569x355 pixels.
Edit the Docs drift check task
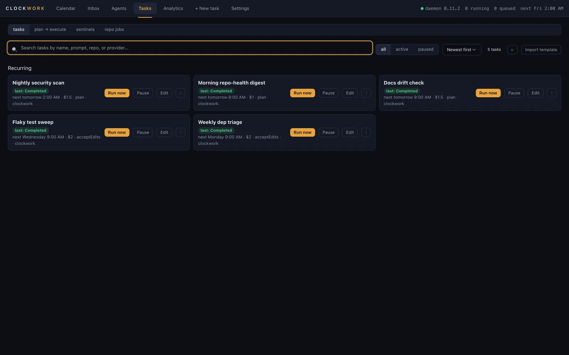click(536, 93)
